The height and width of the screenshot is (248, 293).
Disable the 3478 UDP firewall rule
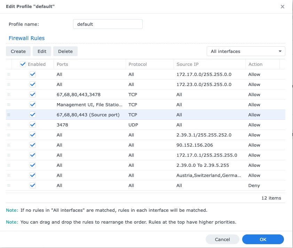pyautogui.click(x=32, y=125)
